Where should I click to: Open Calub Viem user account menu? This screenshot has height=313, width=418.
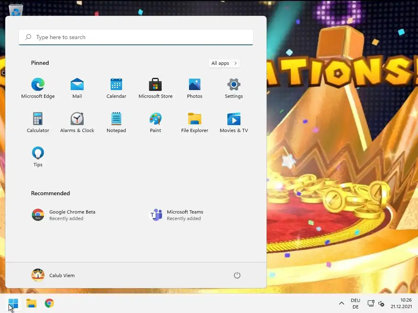pyautogui.click(x=53, y=275)
